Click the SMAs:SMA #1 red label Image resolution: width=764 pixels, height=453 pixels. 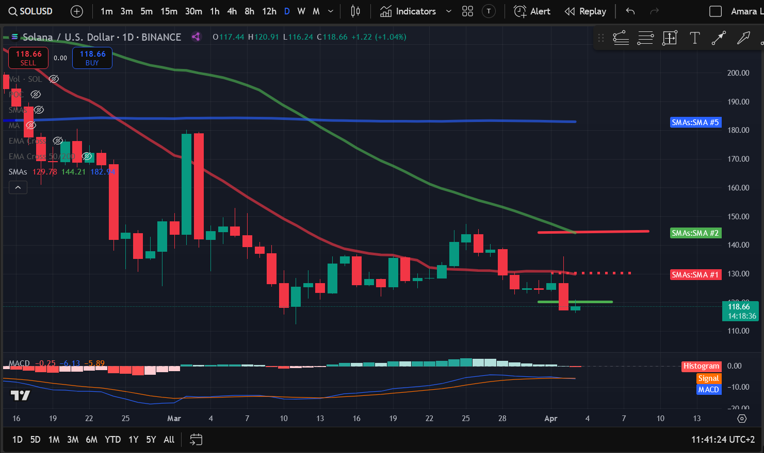[x=695, y=275]
